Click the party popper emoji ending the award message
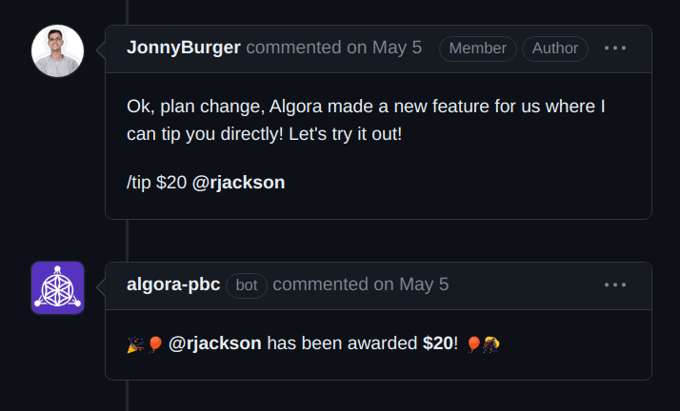680x411 pixels. tap(491, 344)
